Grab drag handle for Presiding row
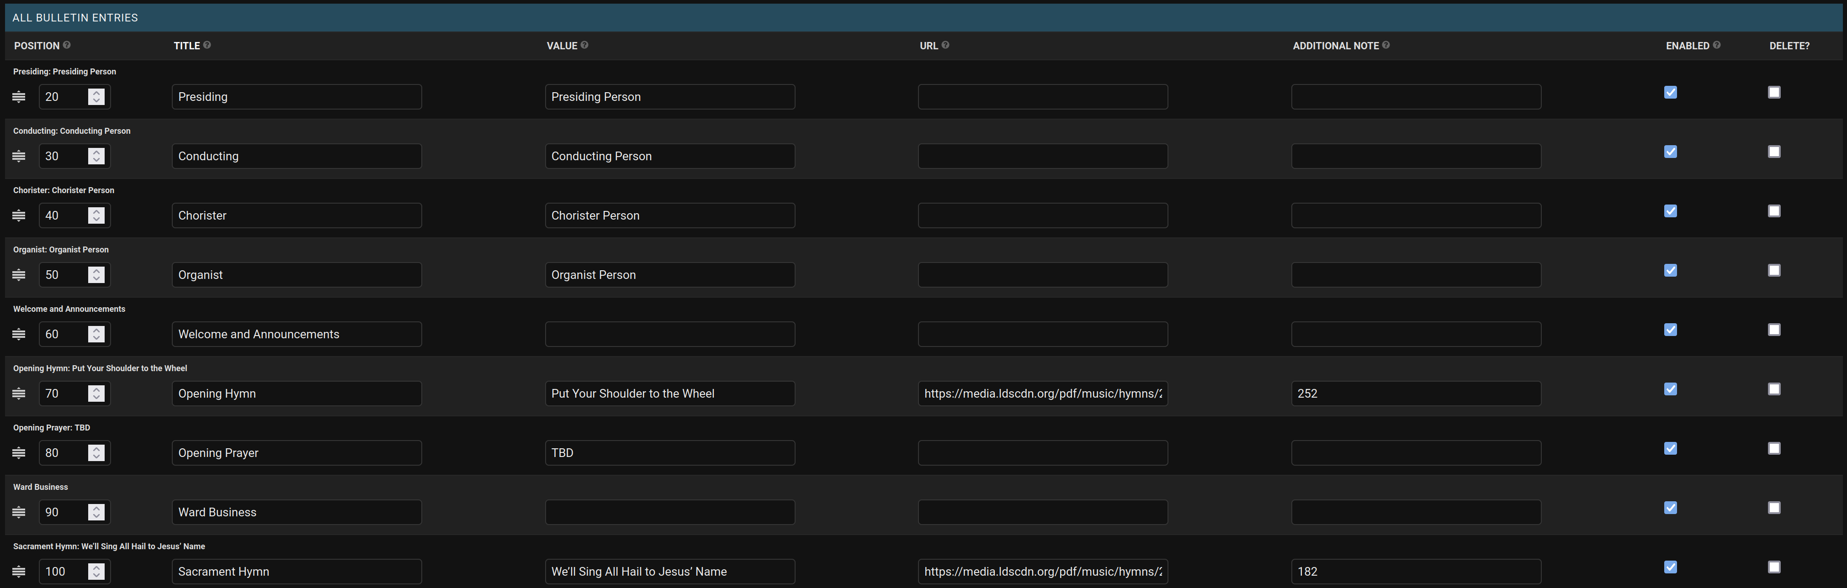Image resolution: width=1847 pixels, height=588 pixels. tap(19, 97)
